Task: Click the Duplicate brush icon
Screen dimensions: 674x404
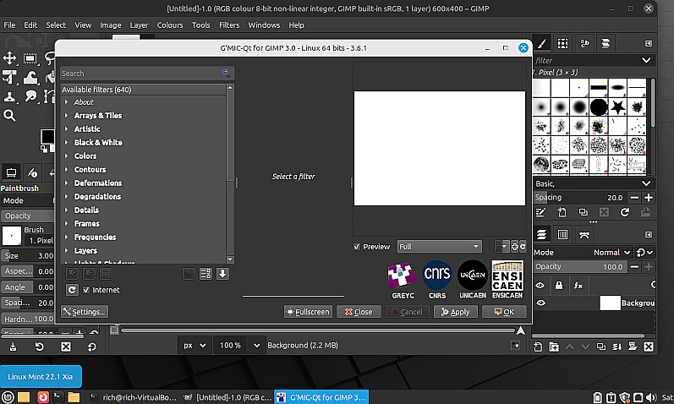Action: [583, 212]
